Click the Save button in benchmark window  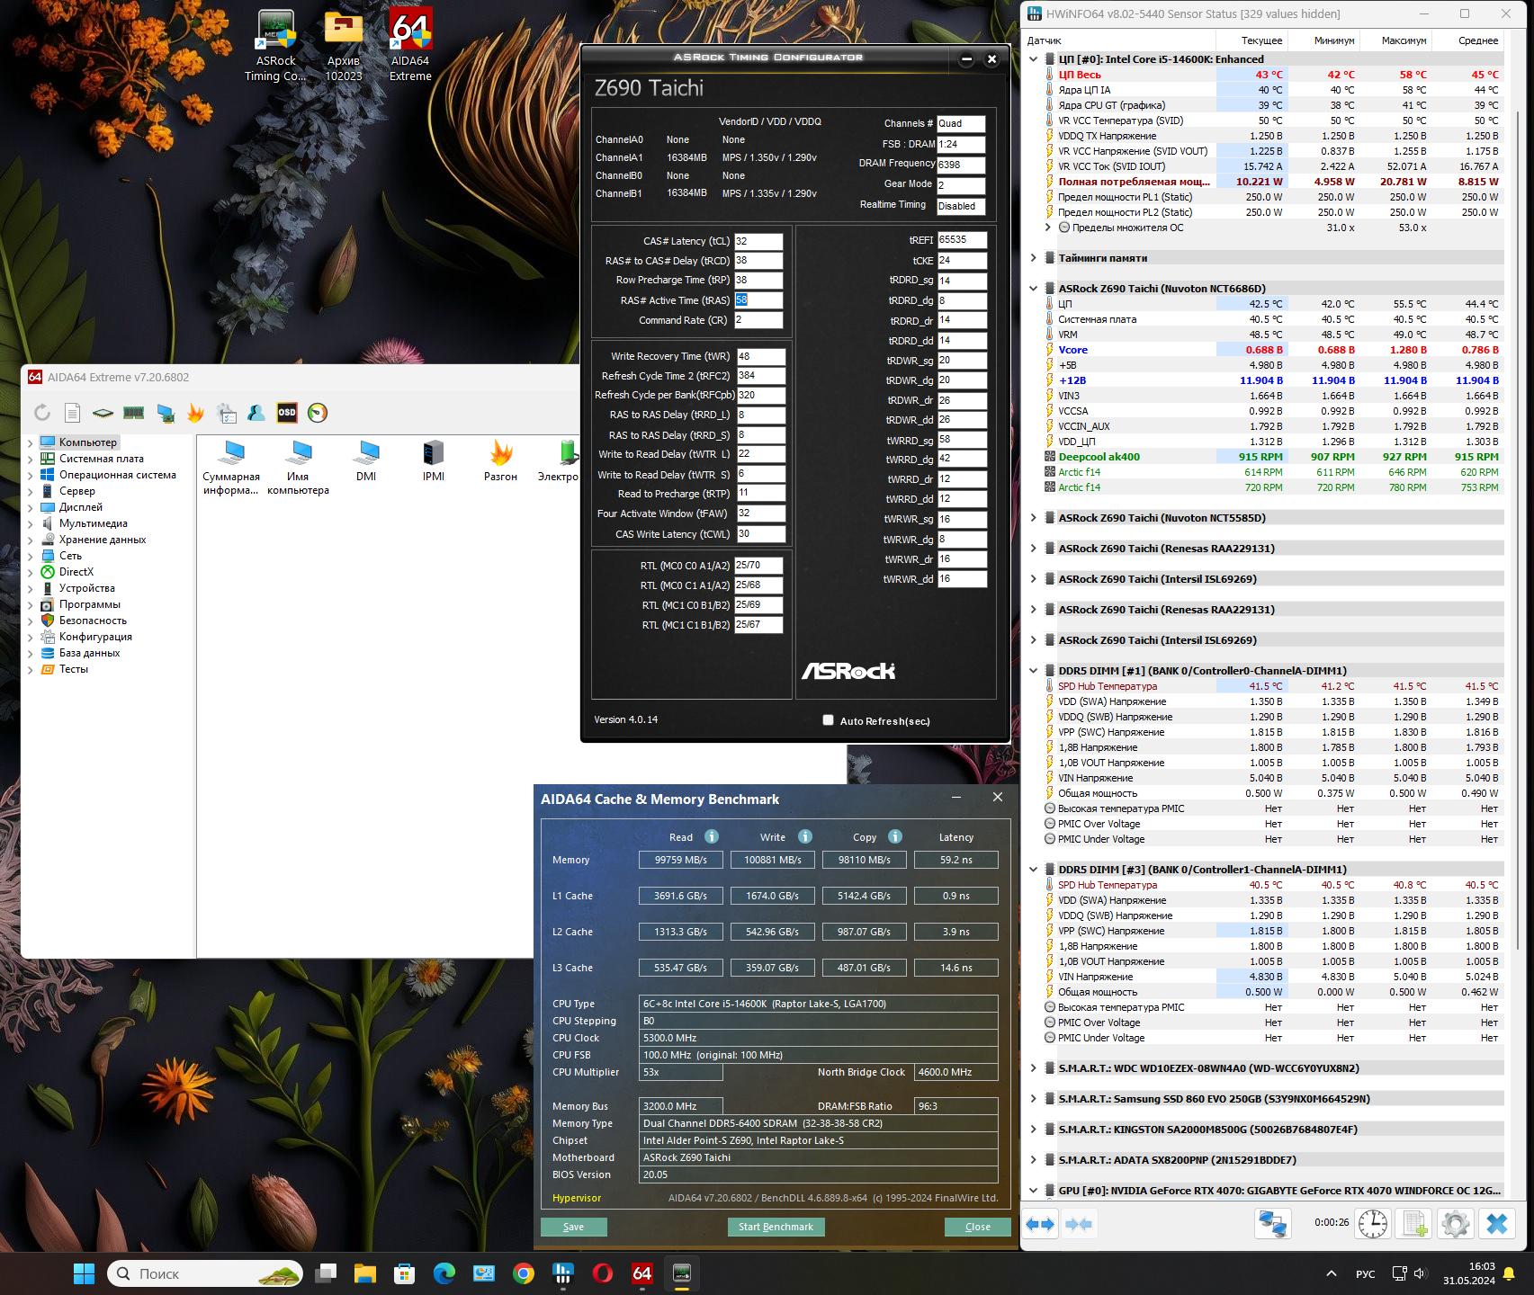coord(573,1227)
